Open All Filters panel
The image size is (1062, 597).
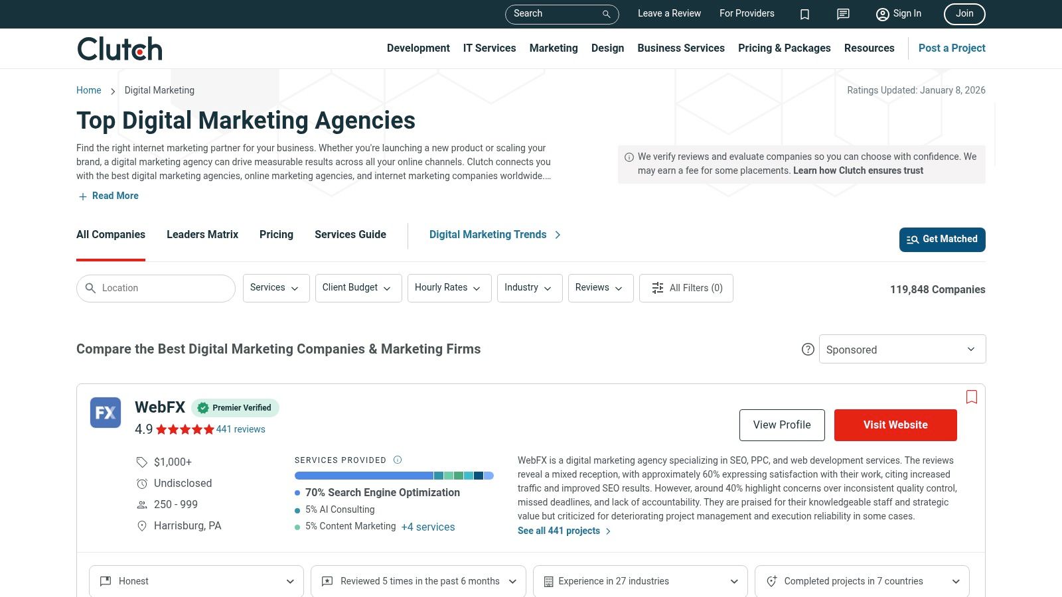[686, 288]
